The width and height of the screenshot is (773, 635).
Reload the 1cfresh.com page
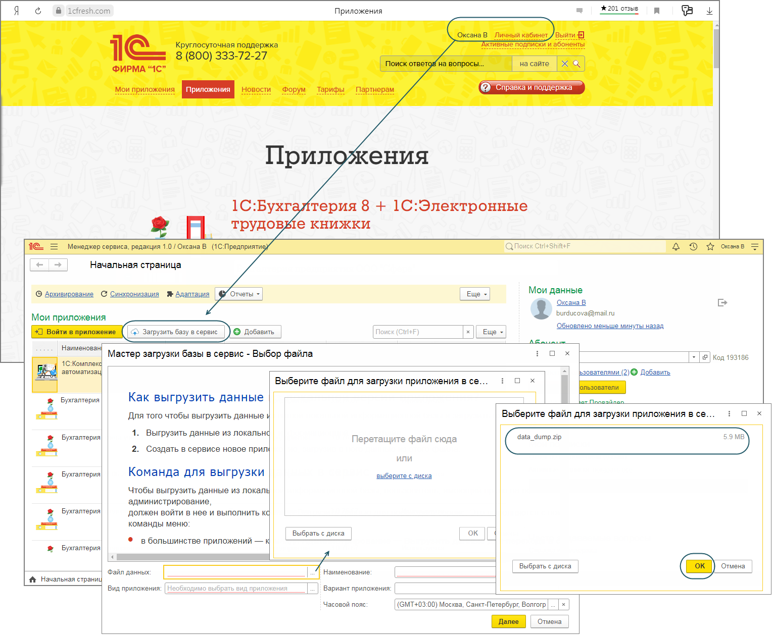pos(38,11)
